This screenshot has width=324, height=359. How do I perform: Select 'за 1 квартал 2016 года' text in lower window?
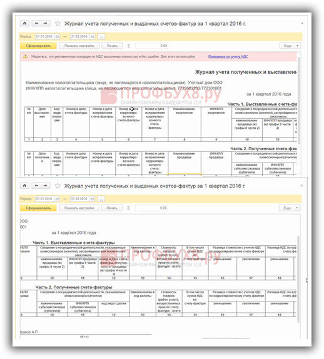74,233
